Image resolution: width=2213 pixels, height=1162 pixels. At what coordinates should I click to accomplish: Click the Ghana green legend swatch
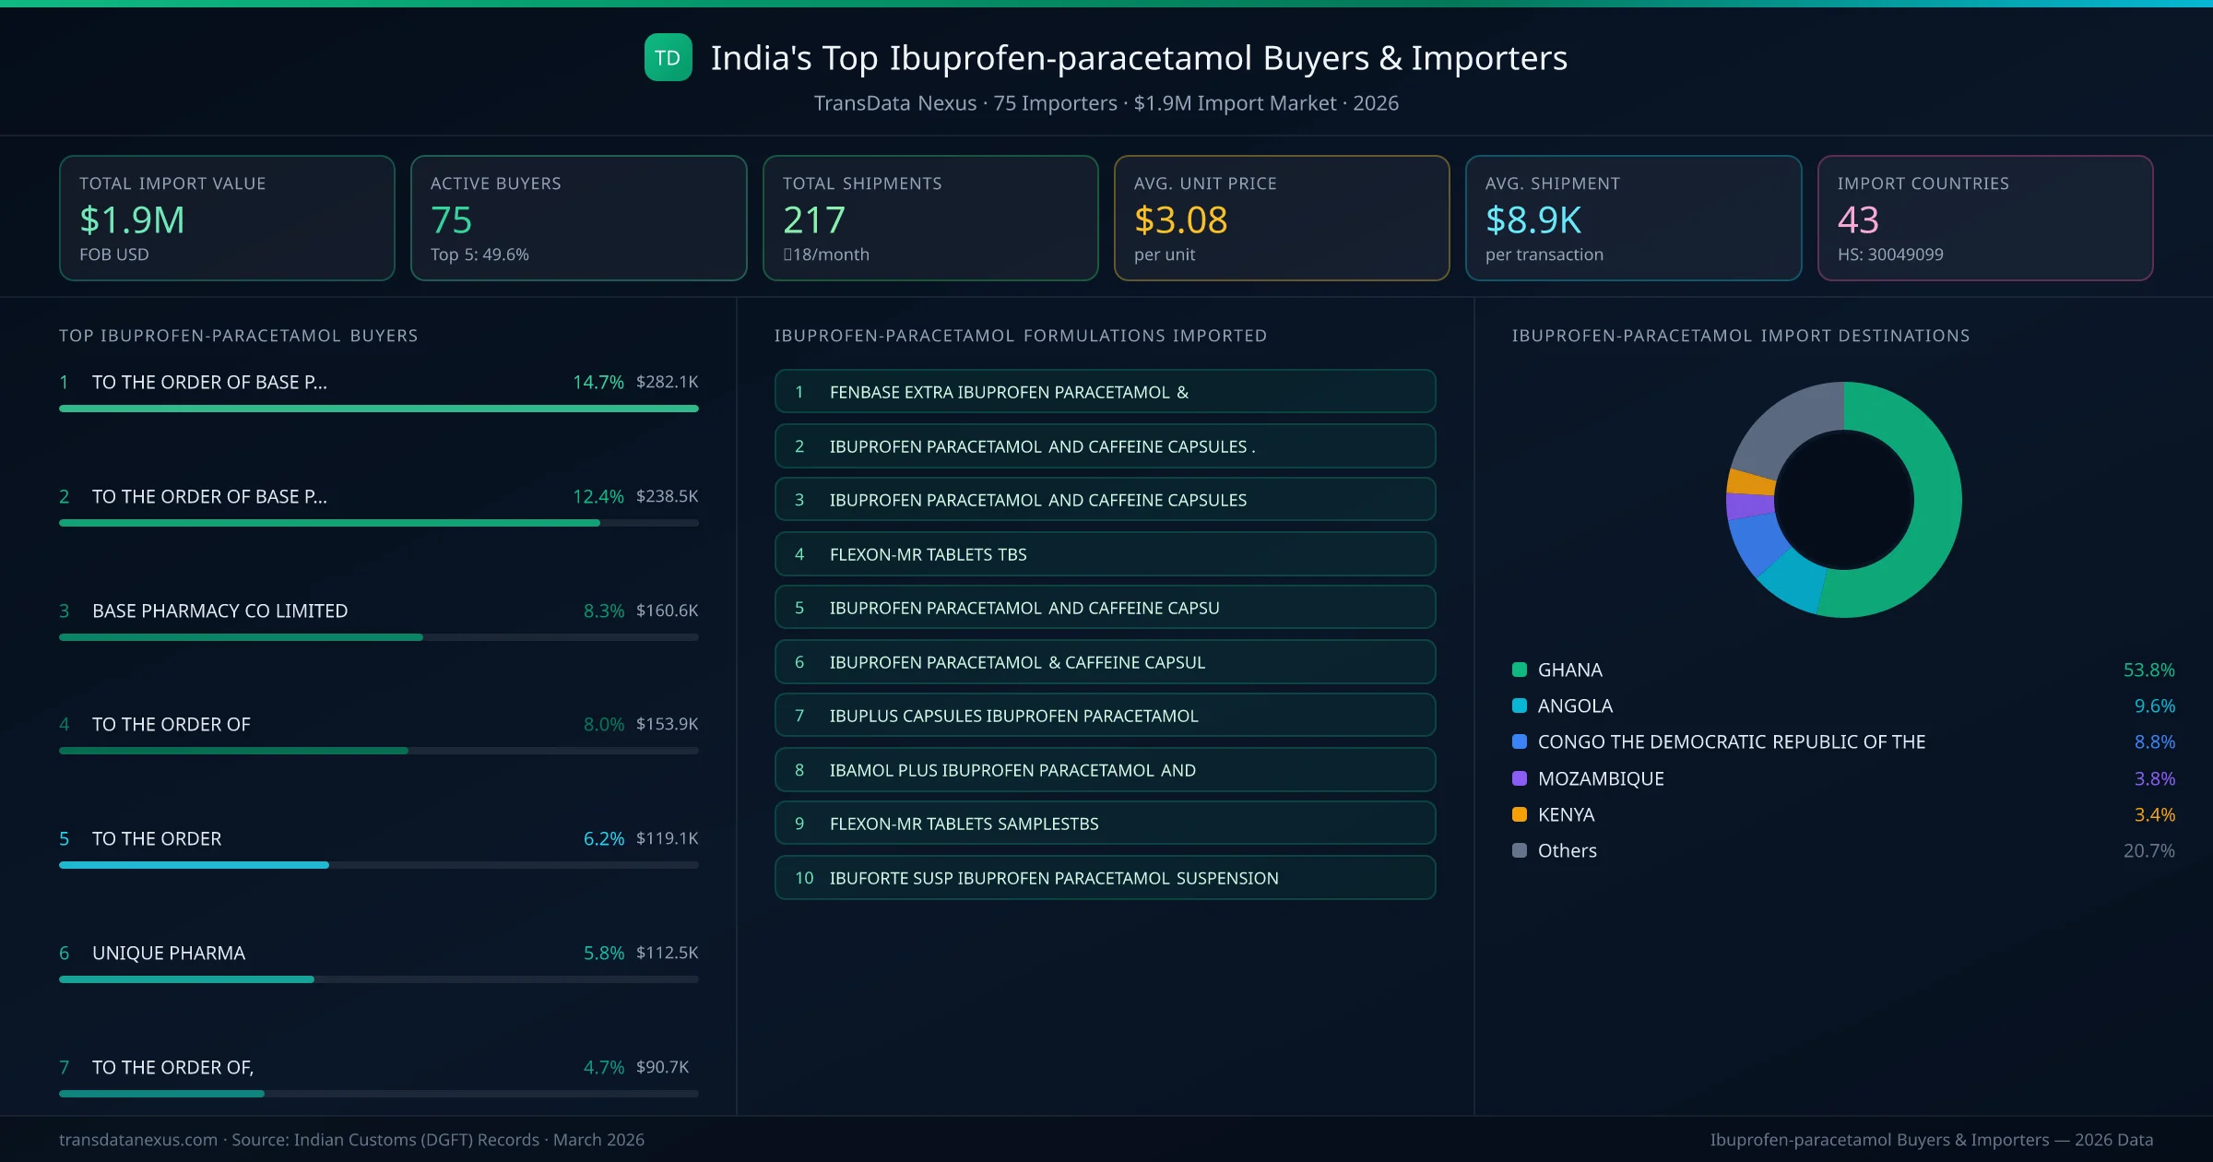click(x=1520, y=670)
